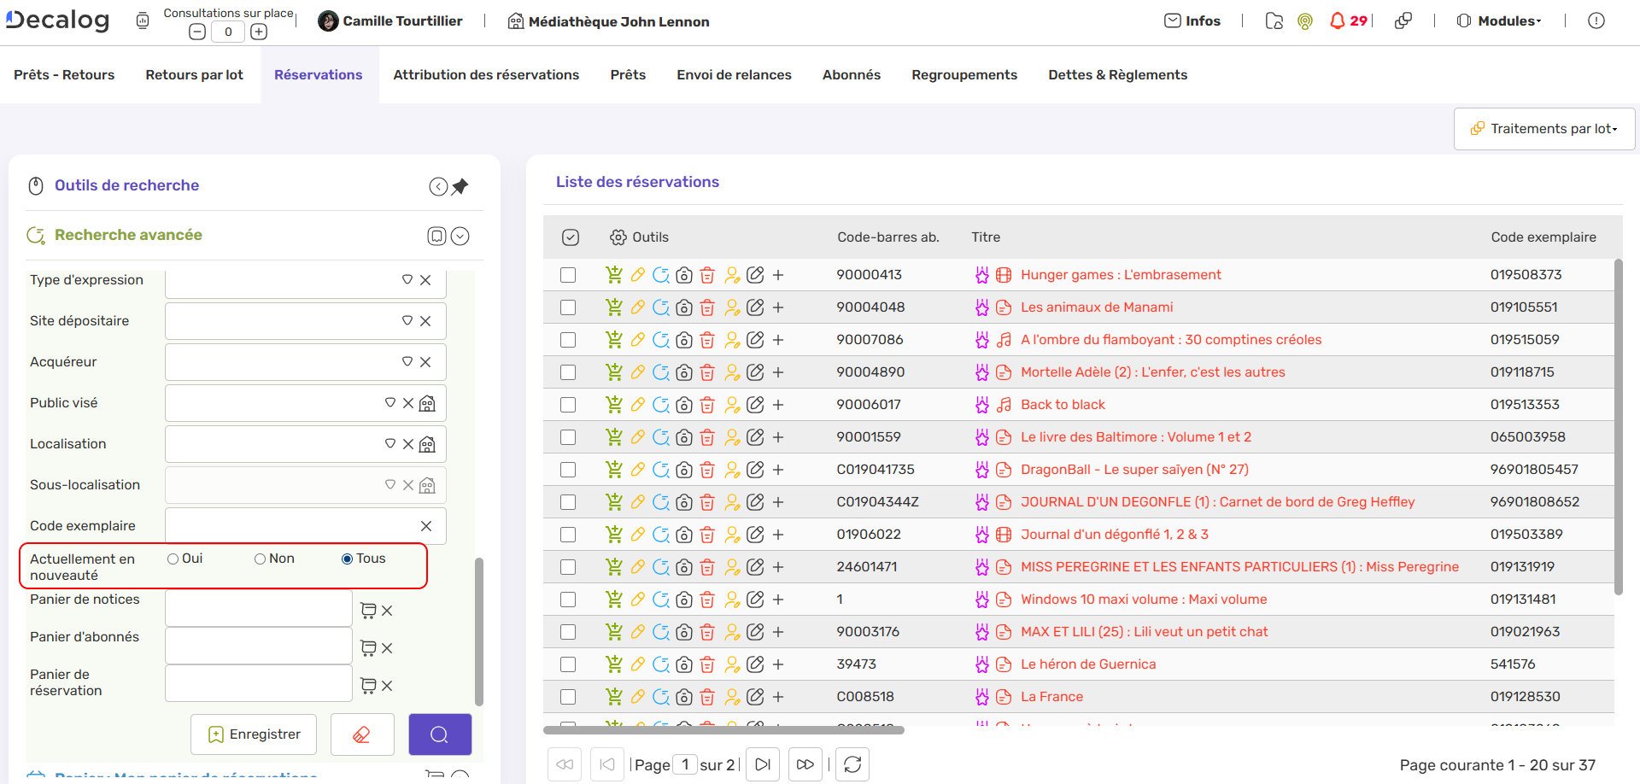The height and width of the screenshot is (784, 1640).
Task: Run search with the magnifier button
Action: (439, 734)
